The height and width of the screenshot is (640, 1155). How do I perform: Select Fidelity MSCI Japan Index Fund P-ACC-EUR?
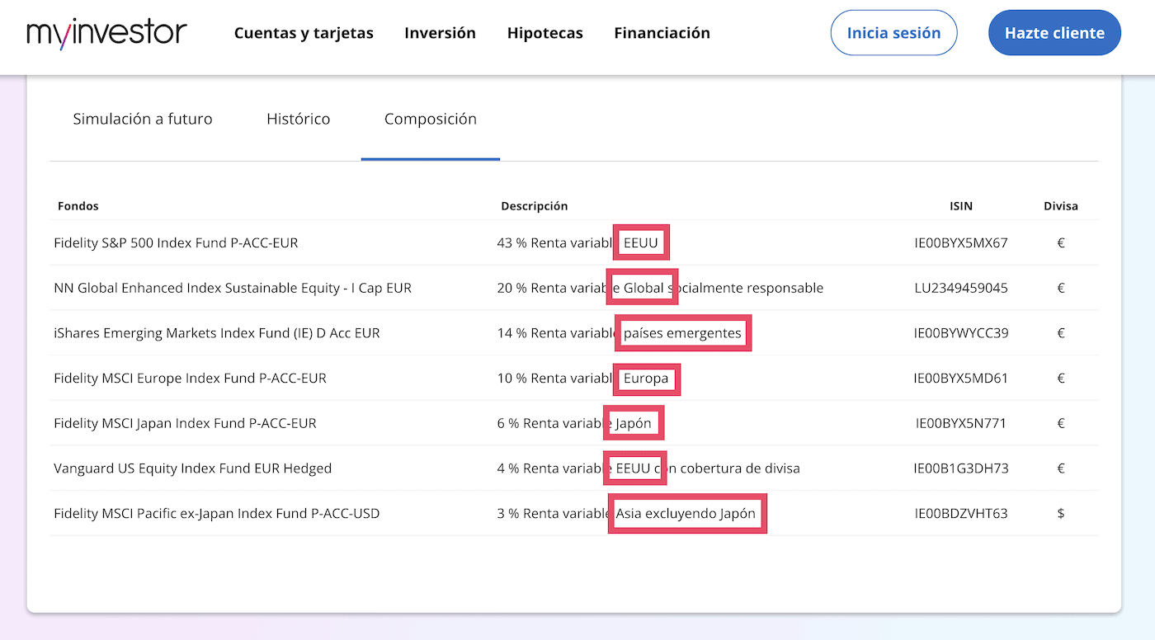(x=185, y=423)
